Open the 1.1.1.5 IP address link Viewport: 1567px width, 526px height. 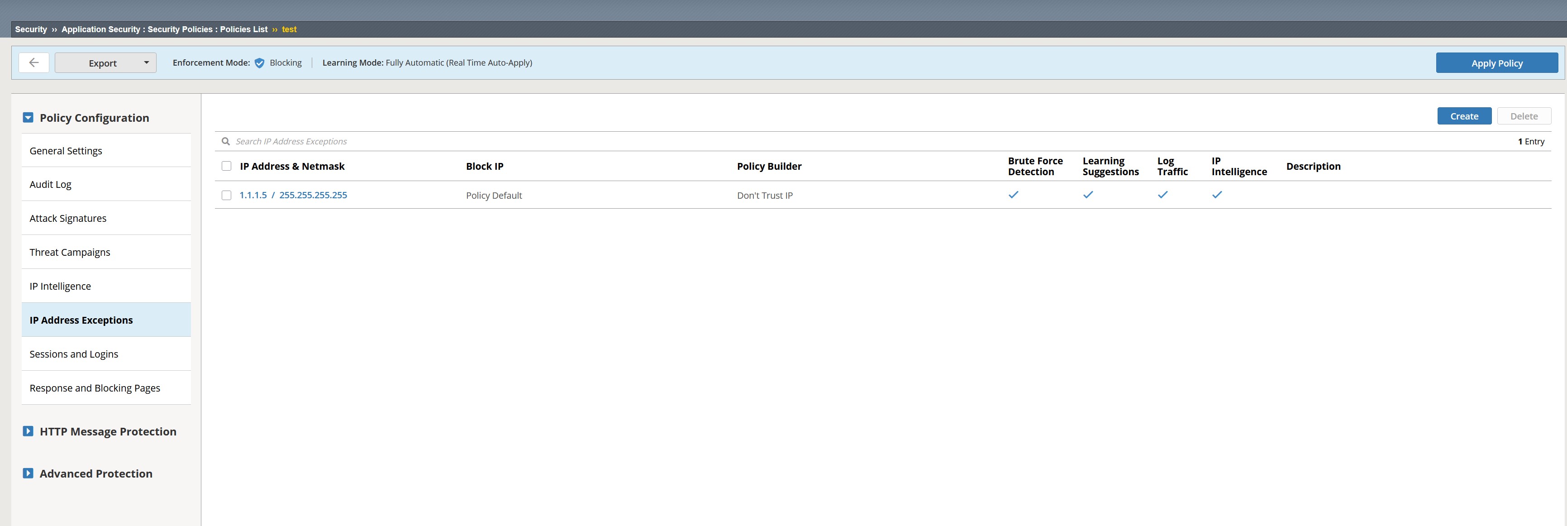click(x=253, y=195)
